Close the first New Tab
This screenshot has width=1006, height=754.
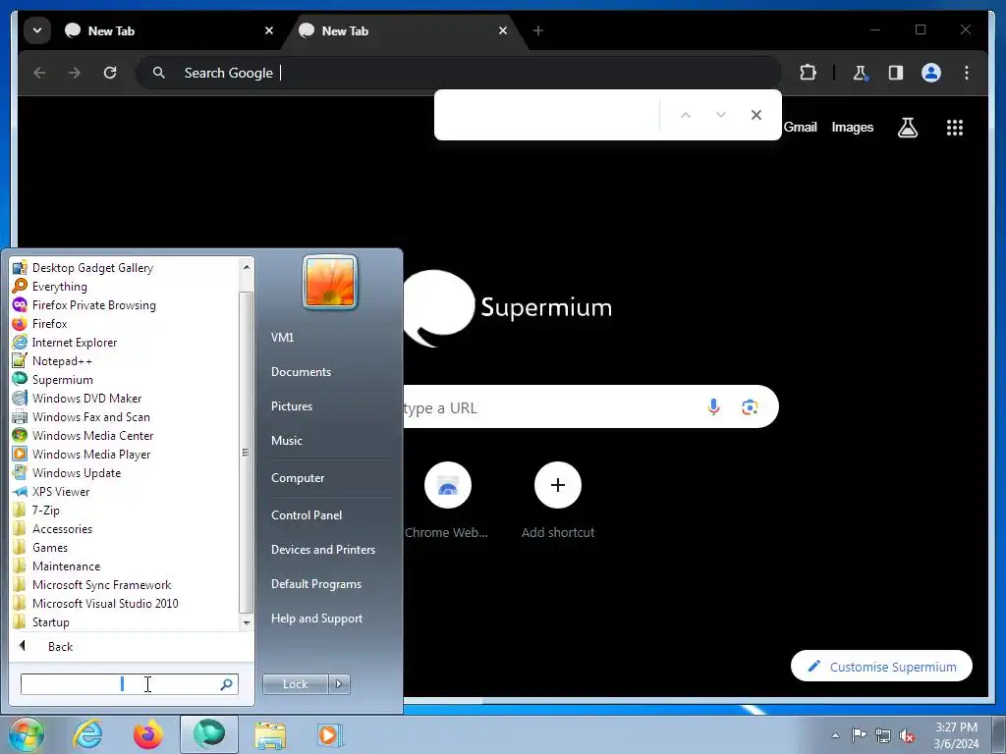coord(269,30)
